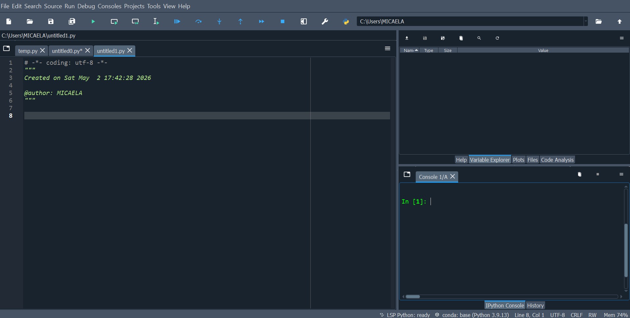Expand working directory path dropdown arrow
630x318 pixels.
[586, 21]
